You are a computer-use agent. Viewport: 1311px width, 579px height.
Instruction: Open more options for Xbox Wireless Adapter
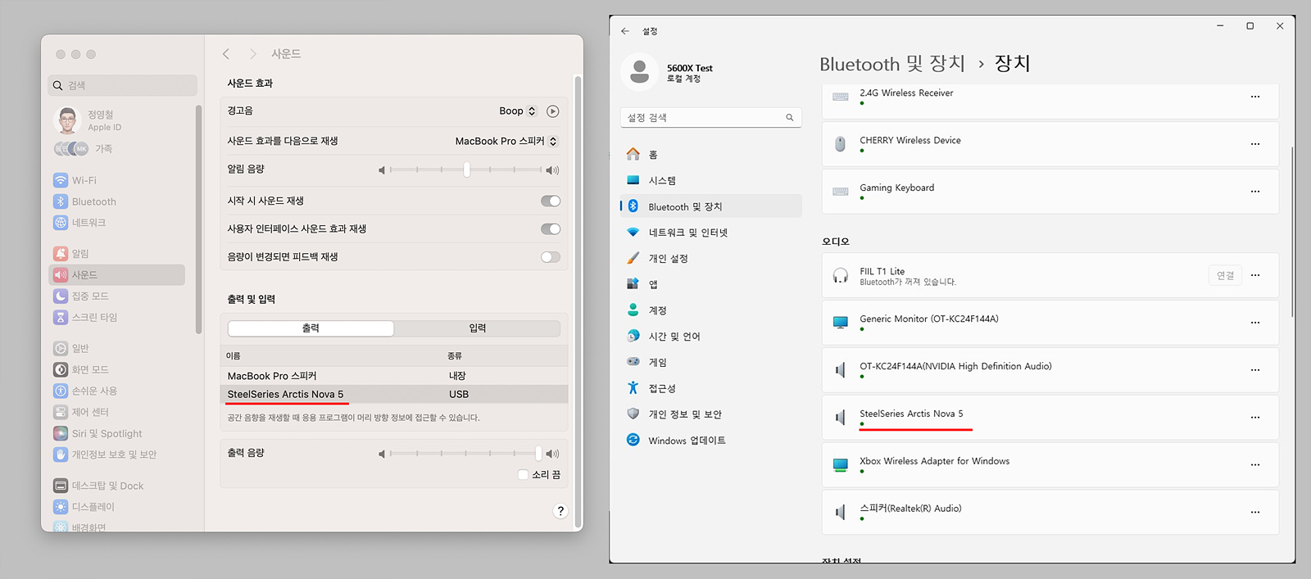[x=1255, y=465]
